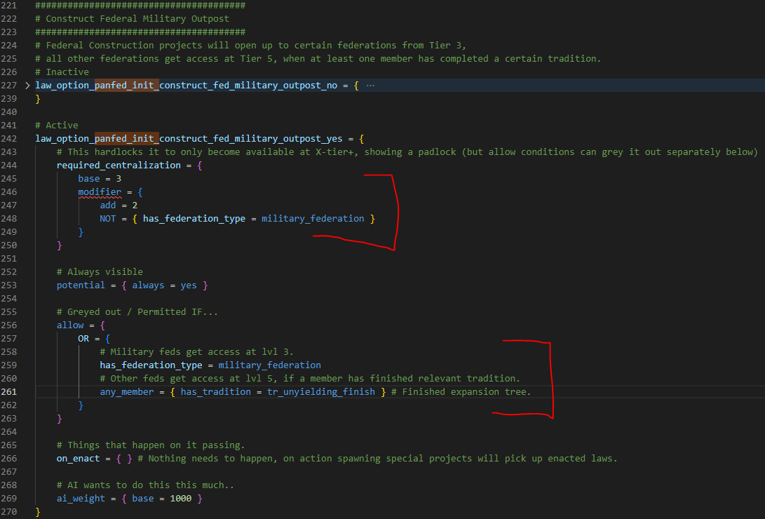The height and width of the screenshot is (519, 765).
Task: Click the breadcrumb arrow in the line 227 gutter
Action: (26, 85)
